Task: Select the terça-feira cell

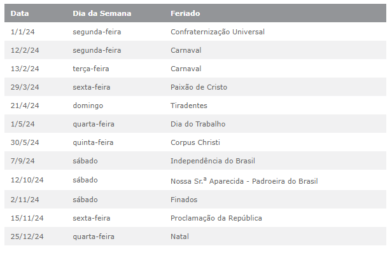Action: [x=91, y=69]
